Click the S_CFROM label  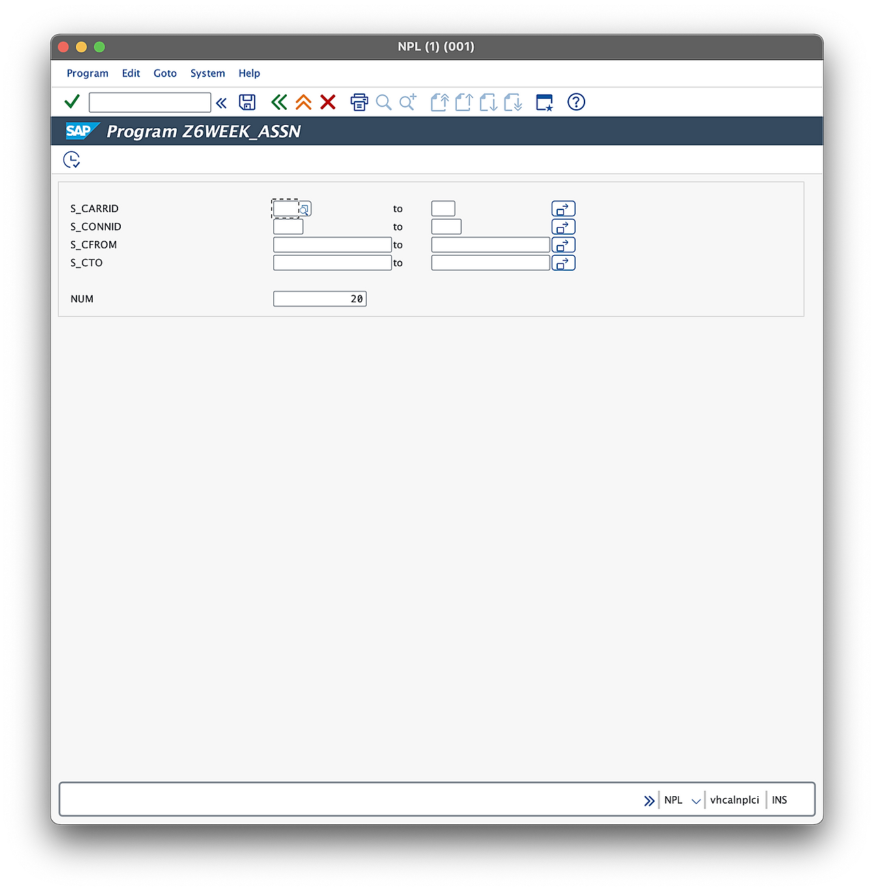pyautogui.click(x=94, y=244)
